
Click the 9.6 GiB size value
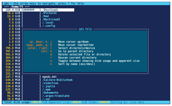click(15, 19)
